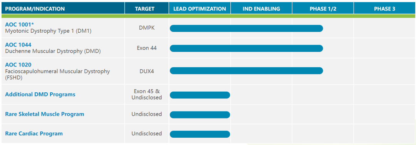416x145 pixels.
Task: Click the Rare Cardiac Program progress bar
Action: point(200,134)
